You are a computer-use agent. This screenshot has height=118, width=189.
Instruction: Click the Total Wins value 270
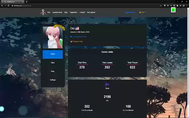tap(82, 67)
